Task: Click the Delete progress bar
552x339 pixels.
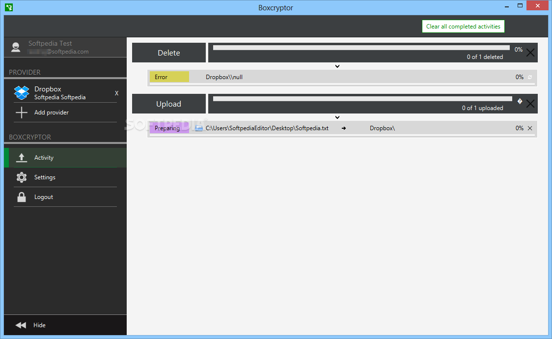Action: pyautogui.click(x=361, y=48)
